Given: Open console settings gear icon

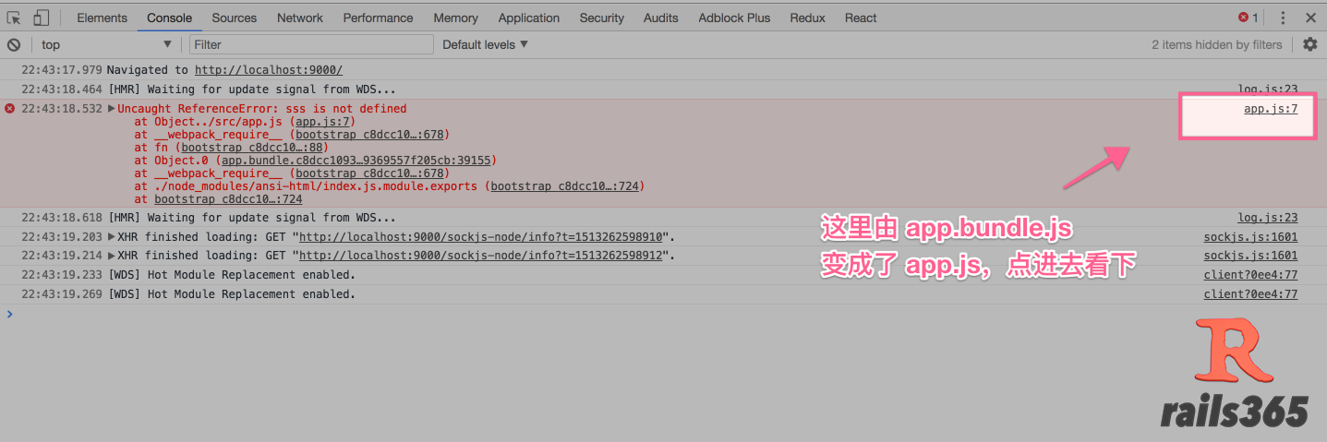Looking at the screenshot, I should (x=1309, y=44).
